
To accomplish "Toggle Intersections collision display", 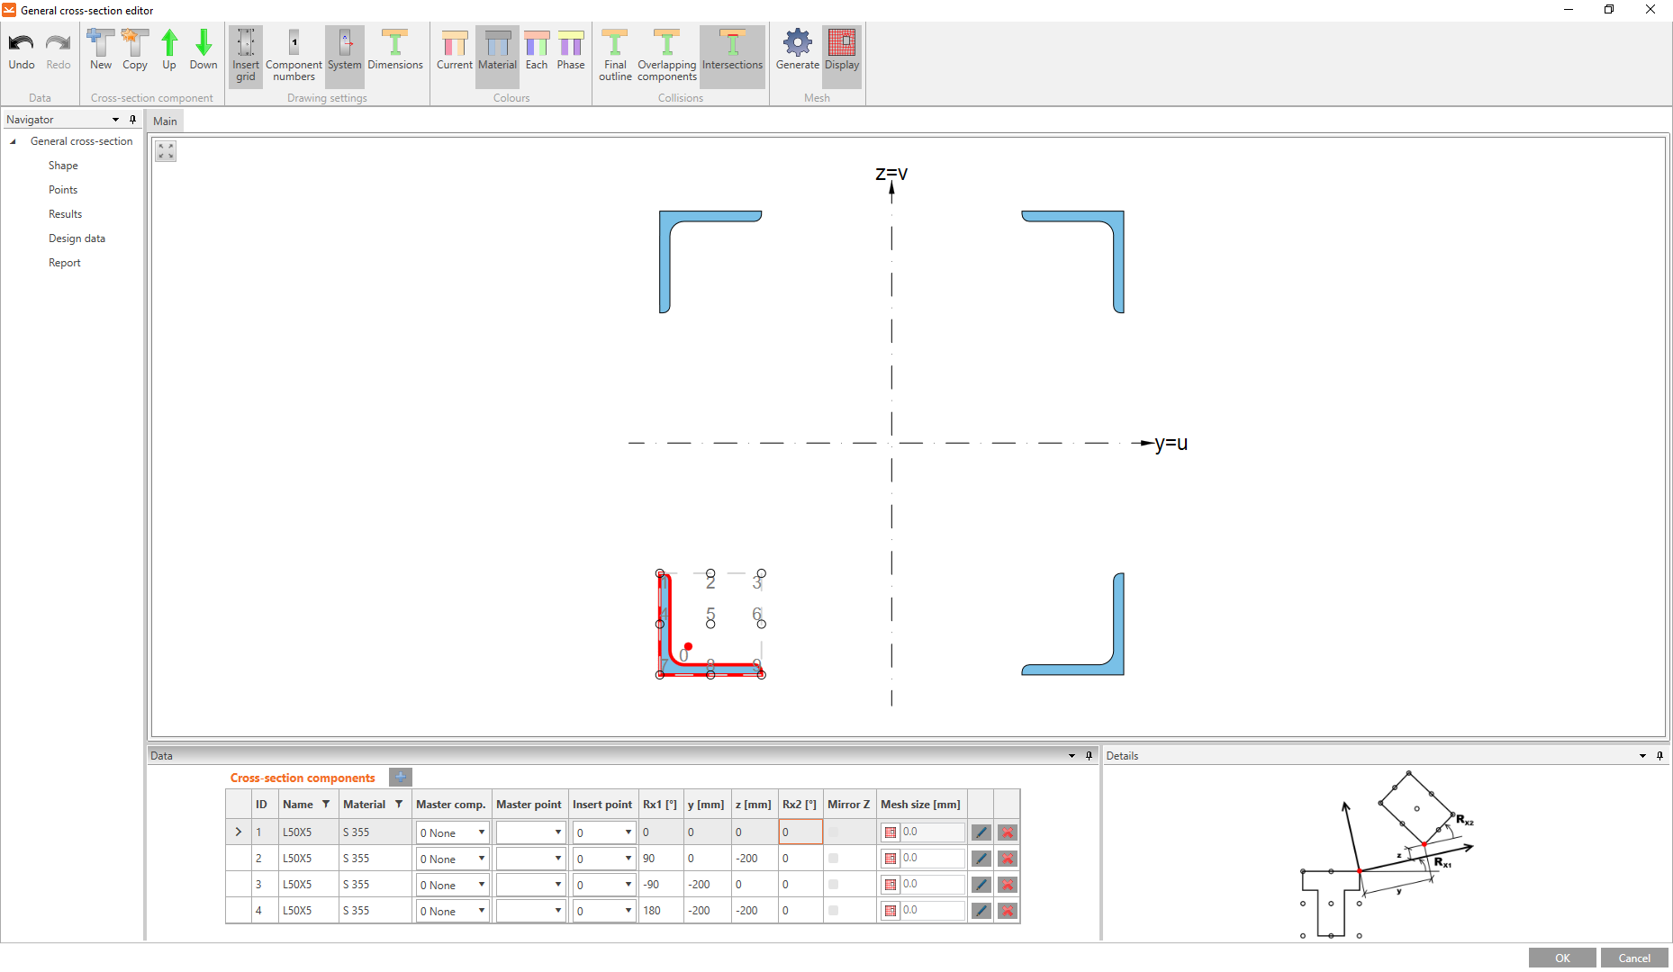I will (x=733, y=56).
